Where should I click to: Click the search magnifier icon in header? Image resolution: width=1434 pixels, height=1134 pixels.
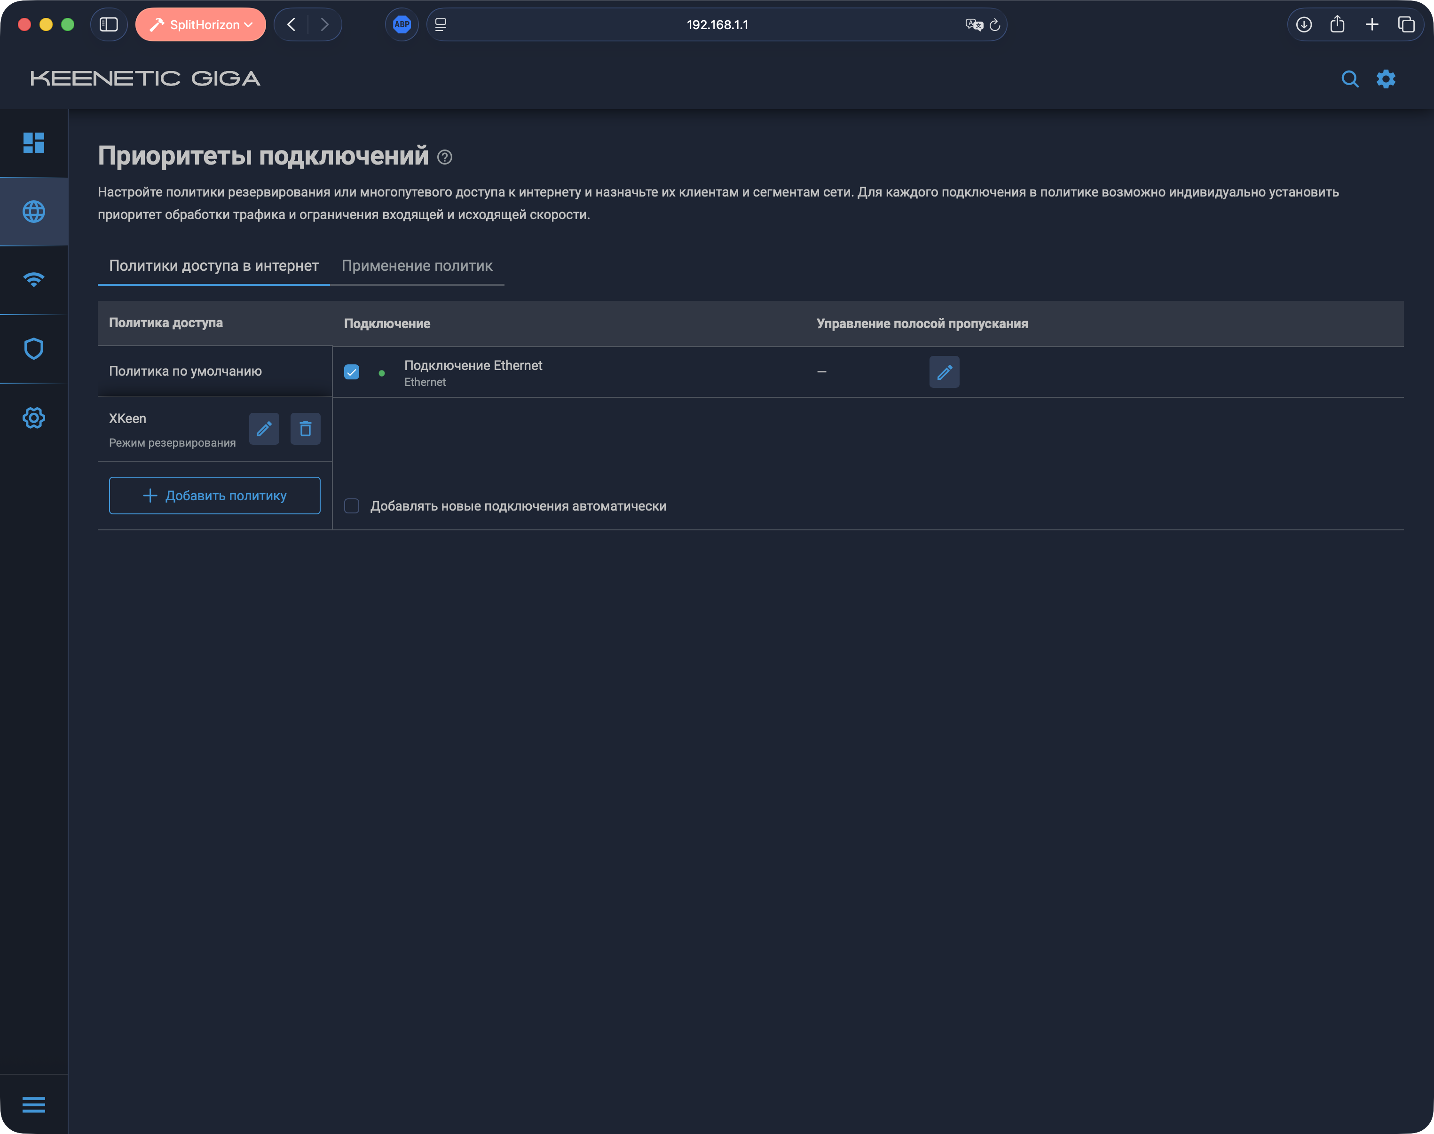coord(1350,79)
